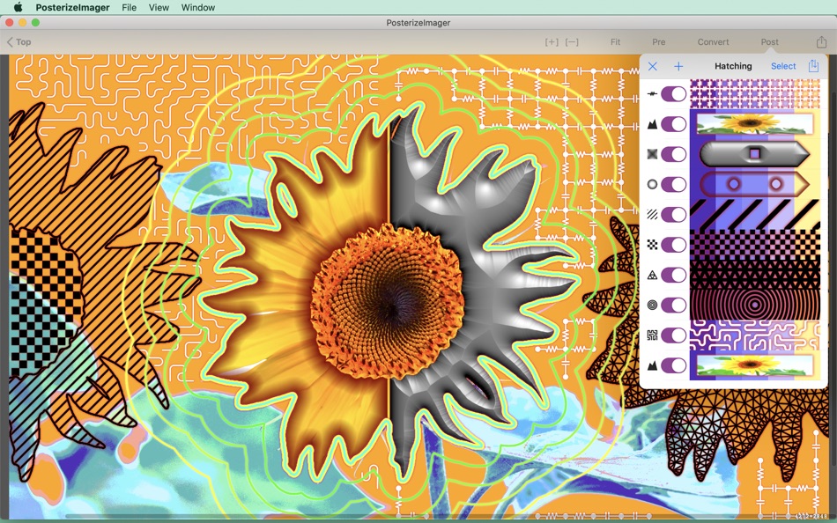837x523 pixels.
Task: Click the Post toolbar button
Action: [x=769, y=41]
